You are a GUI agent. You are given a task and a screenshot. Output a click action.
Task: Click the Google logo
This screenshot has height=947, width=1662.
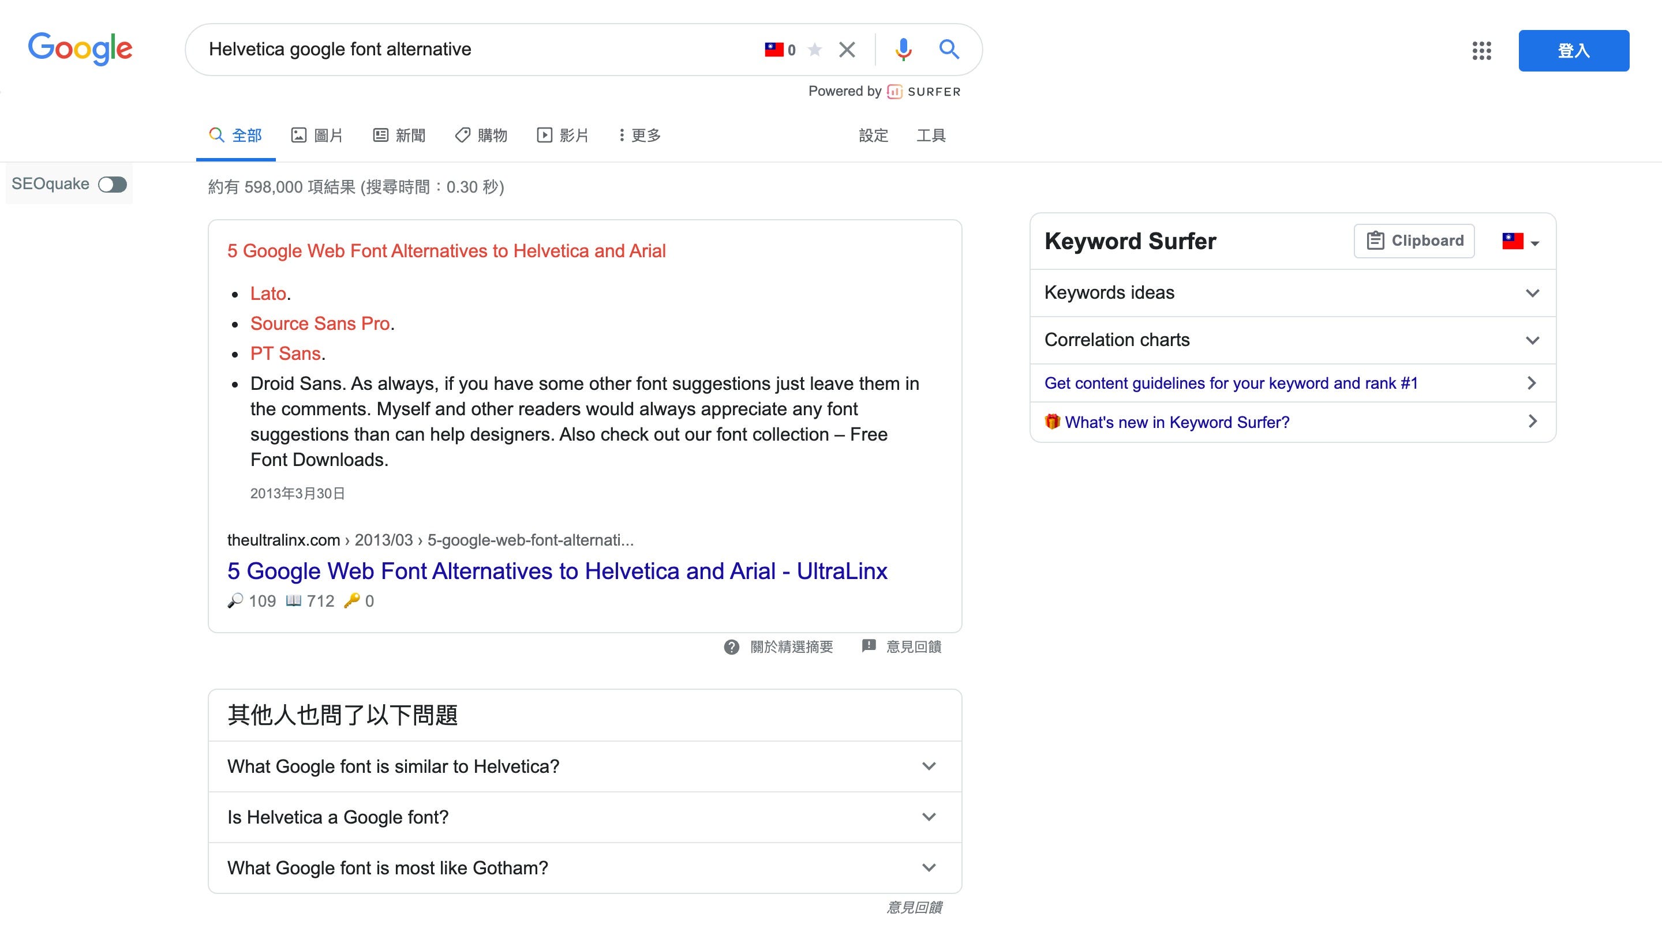coord(80,49)
